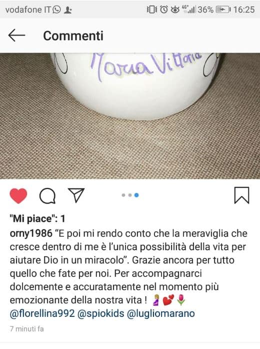View who liked via "Mi piace": 1

pos(37,219)
